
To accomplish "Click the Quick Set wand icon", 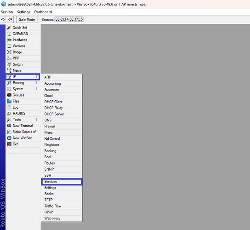I will coord(9,28).
